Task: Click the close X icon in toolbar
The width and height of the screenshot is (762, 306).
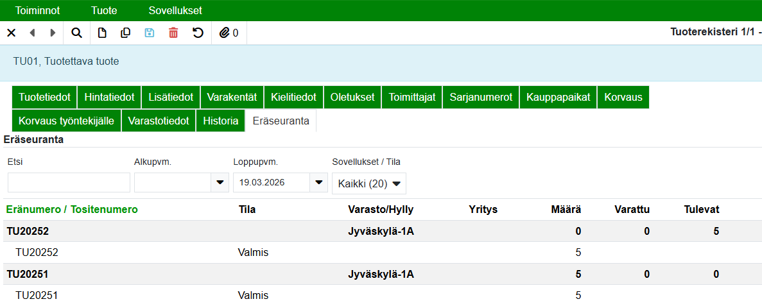Action: pos(11,33)
